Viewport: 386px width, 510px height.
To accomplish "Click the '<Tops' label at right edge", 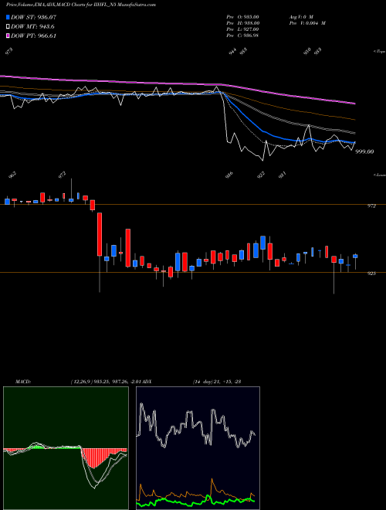I will [380, 52].
